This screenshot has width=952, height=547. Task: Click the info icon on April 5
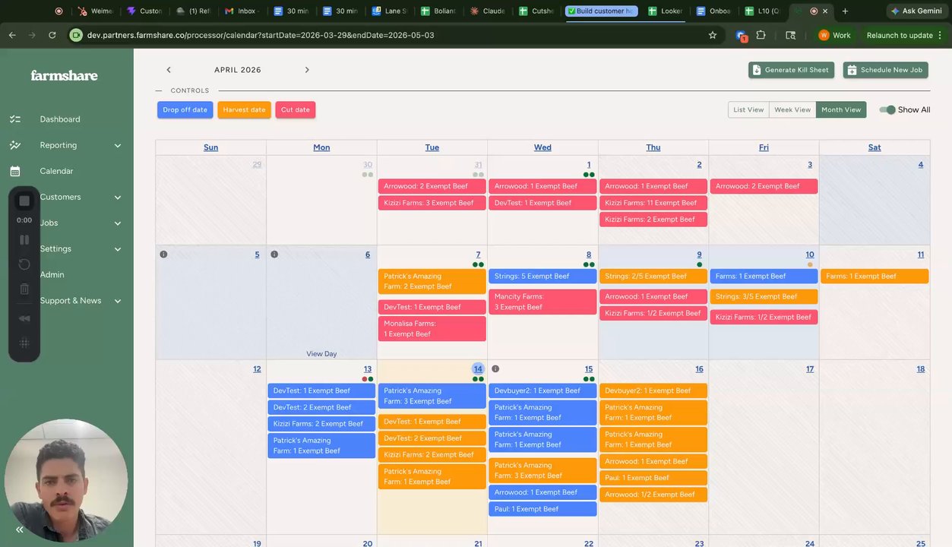point(163,255)
